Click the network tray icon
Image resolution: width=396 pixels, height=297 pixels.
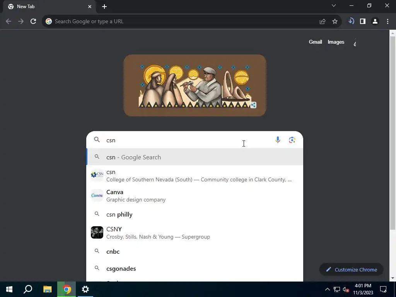(337, 289)
